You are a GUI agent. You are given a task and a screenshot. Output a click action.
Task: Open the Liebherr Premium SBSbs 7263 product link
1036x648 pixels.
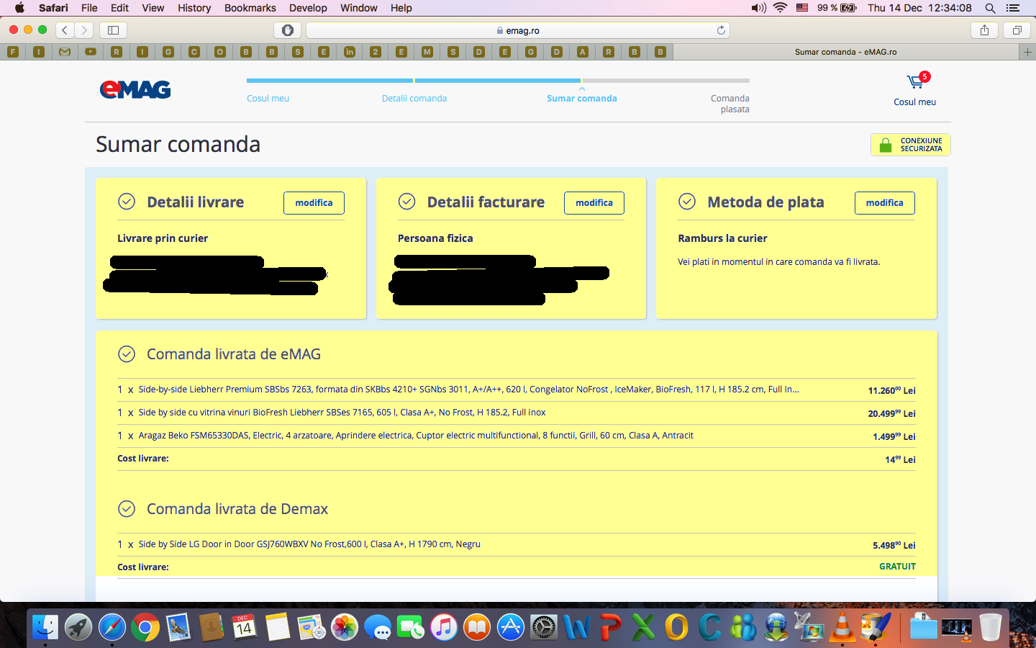(468, 390)
